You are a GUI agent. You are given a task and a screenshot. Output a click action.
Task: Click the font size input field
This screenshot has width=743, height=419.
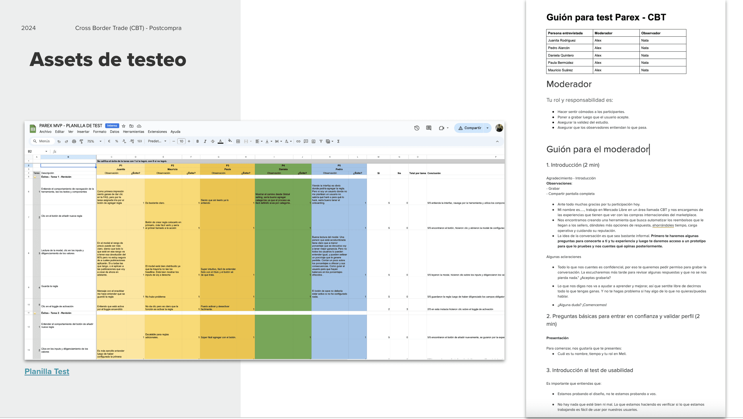[181, 141]
